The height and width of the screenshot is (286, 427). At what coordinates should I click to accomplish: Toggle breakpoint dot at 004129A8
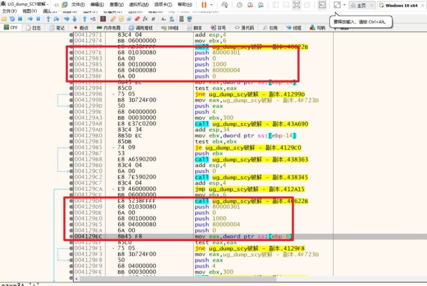[x=72, y=124]
